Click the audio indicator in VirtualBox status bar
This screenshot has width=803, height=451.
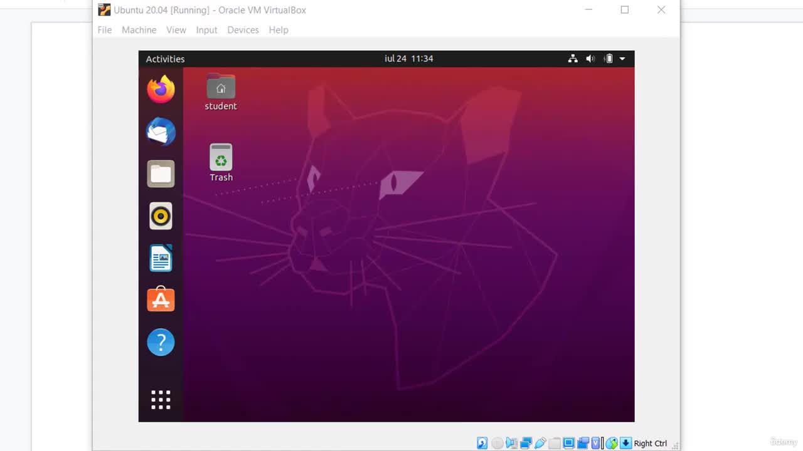click(x=511, y=443)
